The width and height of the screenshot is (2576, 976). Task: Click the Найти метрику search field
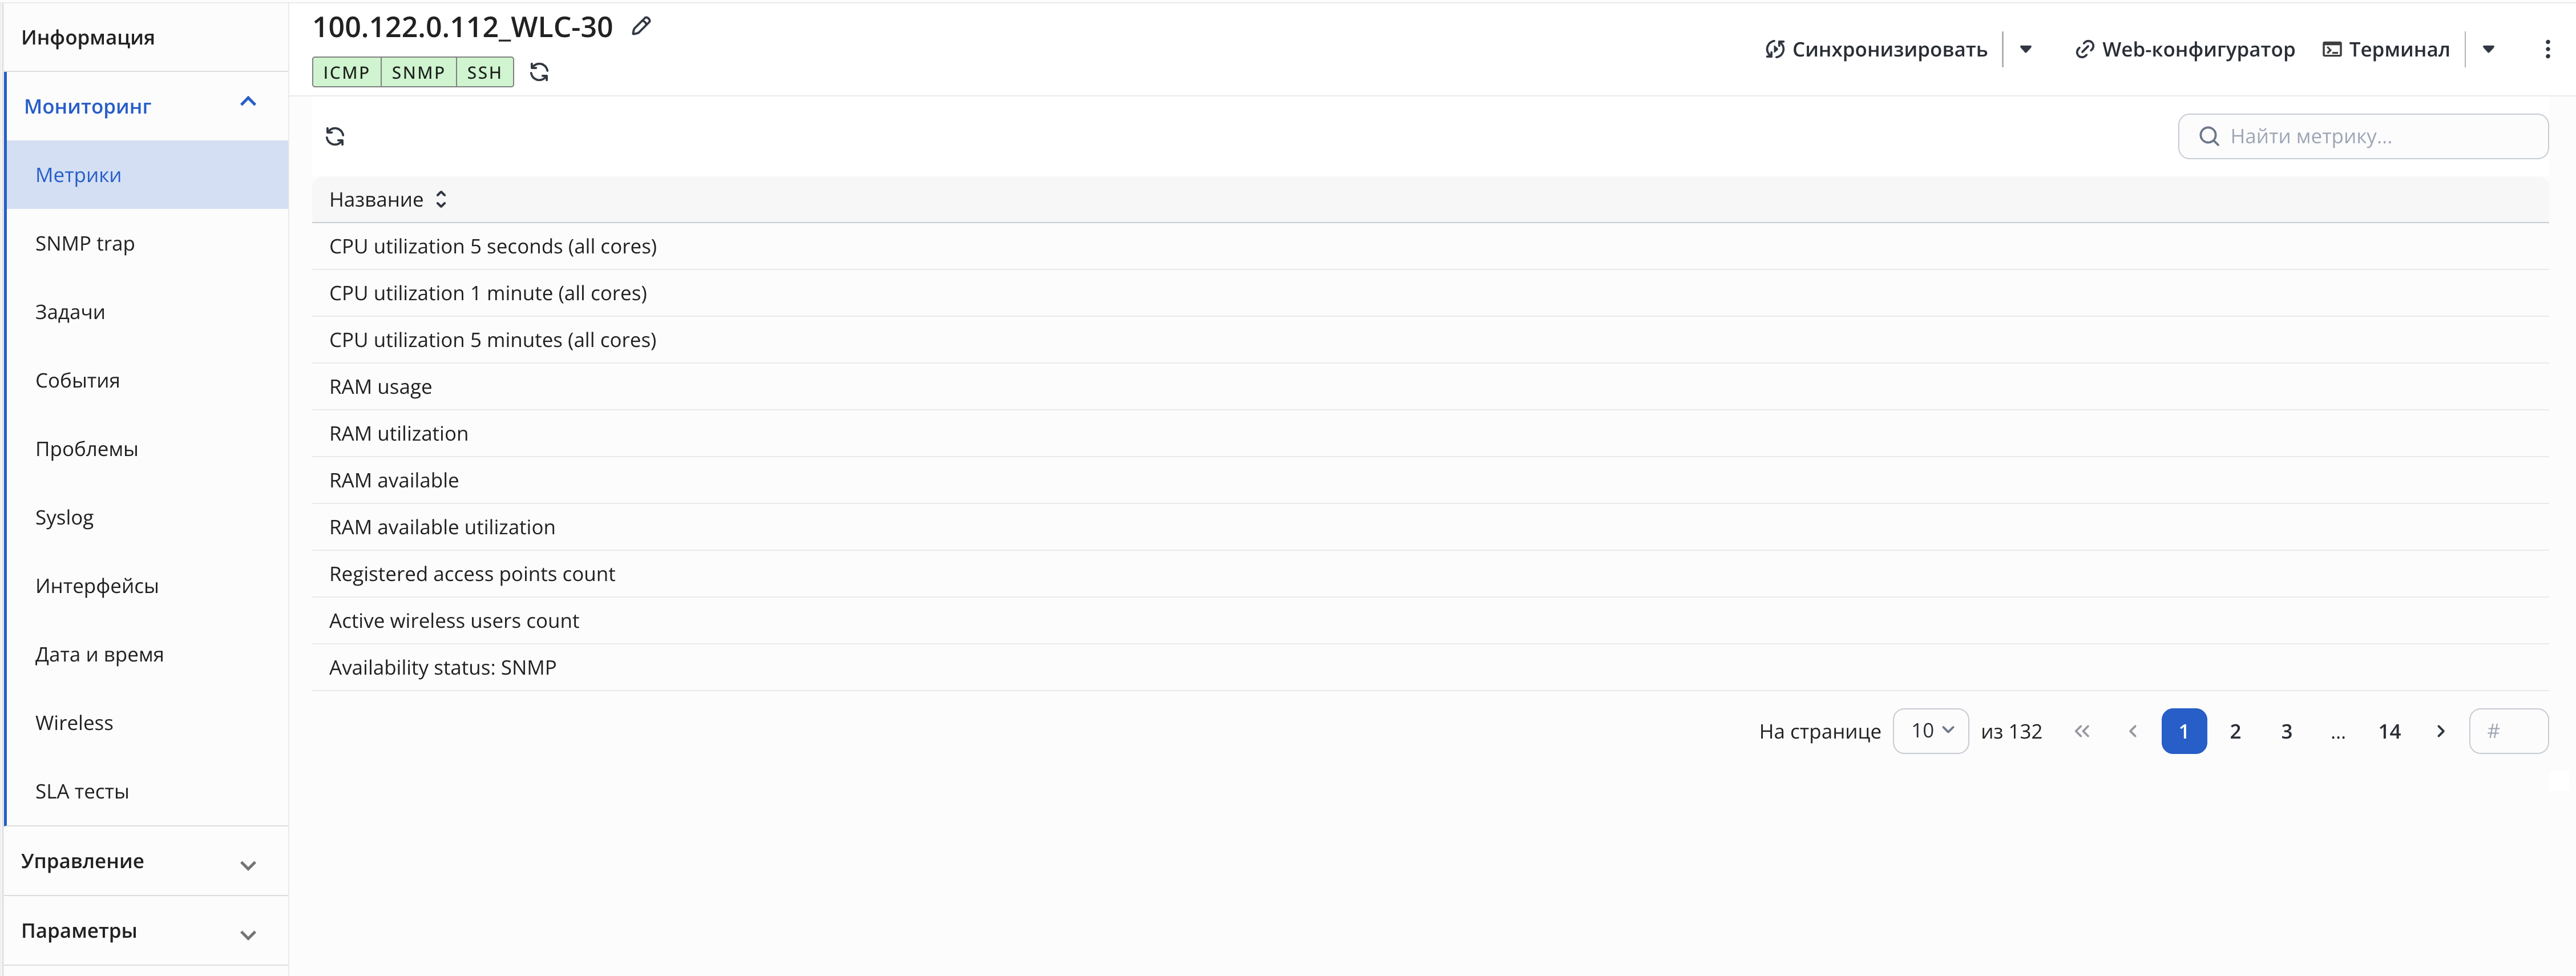(x=2363, y=136)
